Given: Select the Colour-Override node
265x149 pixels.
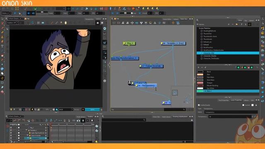Looking at the screenshot, I should click(152, 66).
